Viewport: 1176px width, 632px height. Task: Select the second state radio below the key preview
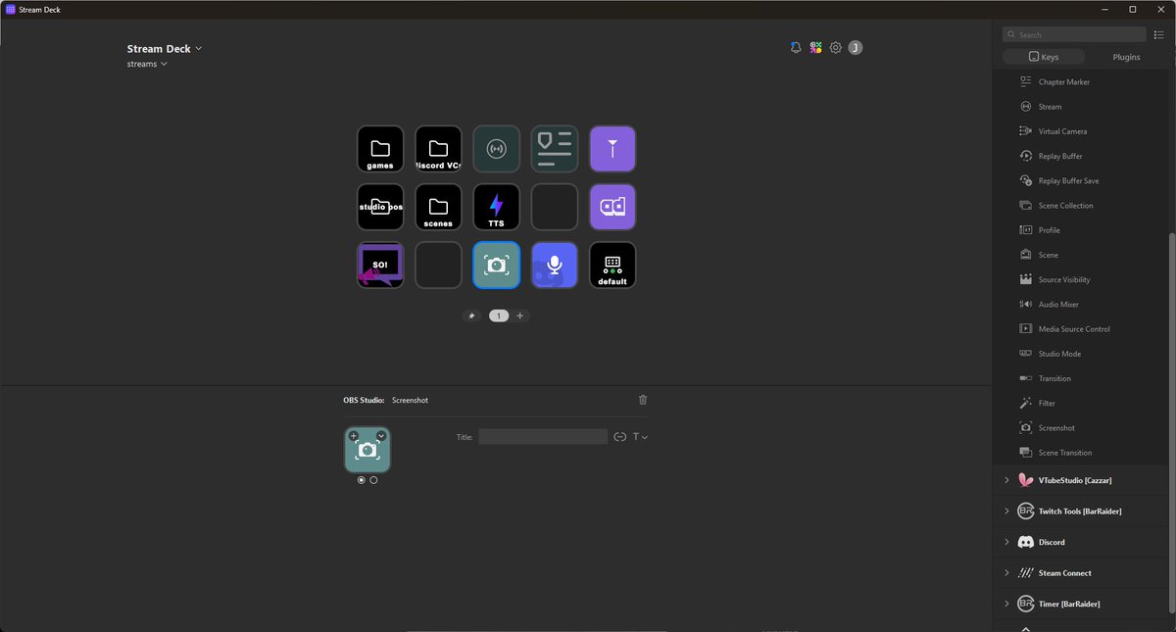click(x=373, y=480)
